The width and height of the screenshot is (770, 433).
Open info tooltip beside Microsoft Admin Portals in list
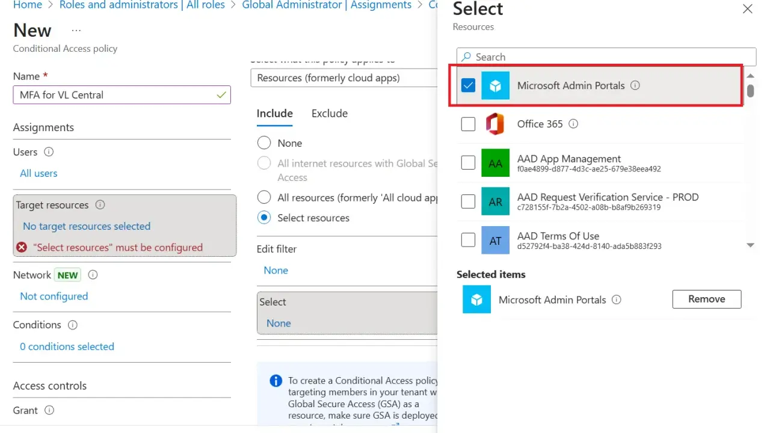point(635,85)
